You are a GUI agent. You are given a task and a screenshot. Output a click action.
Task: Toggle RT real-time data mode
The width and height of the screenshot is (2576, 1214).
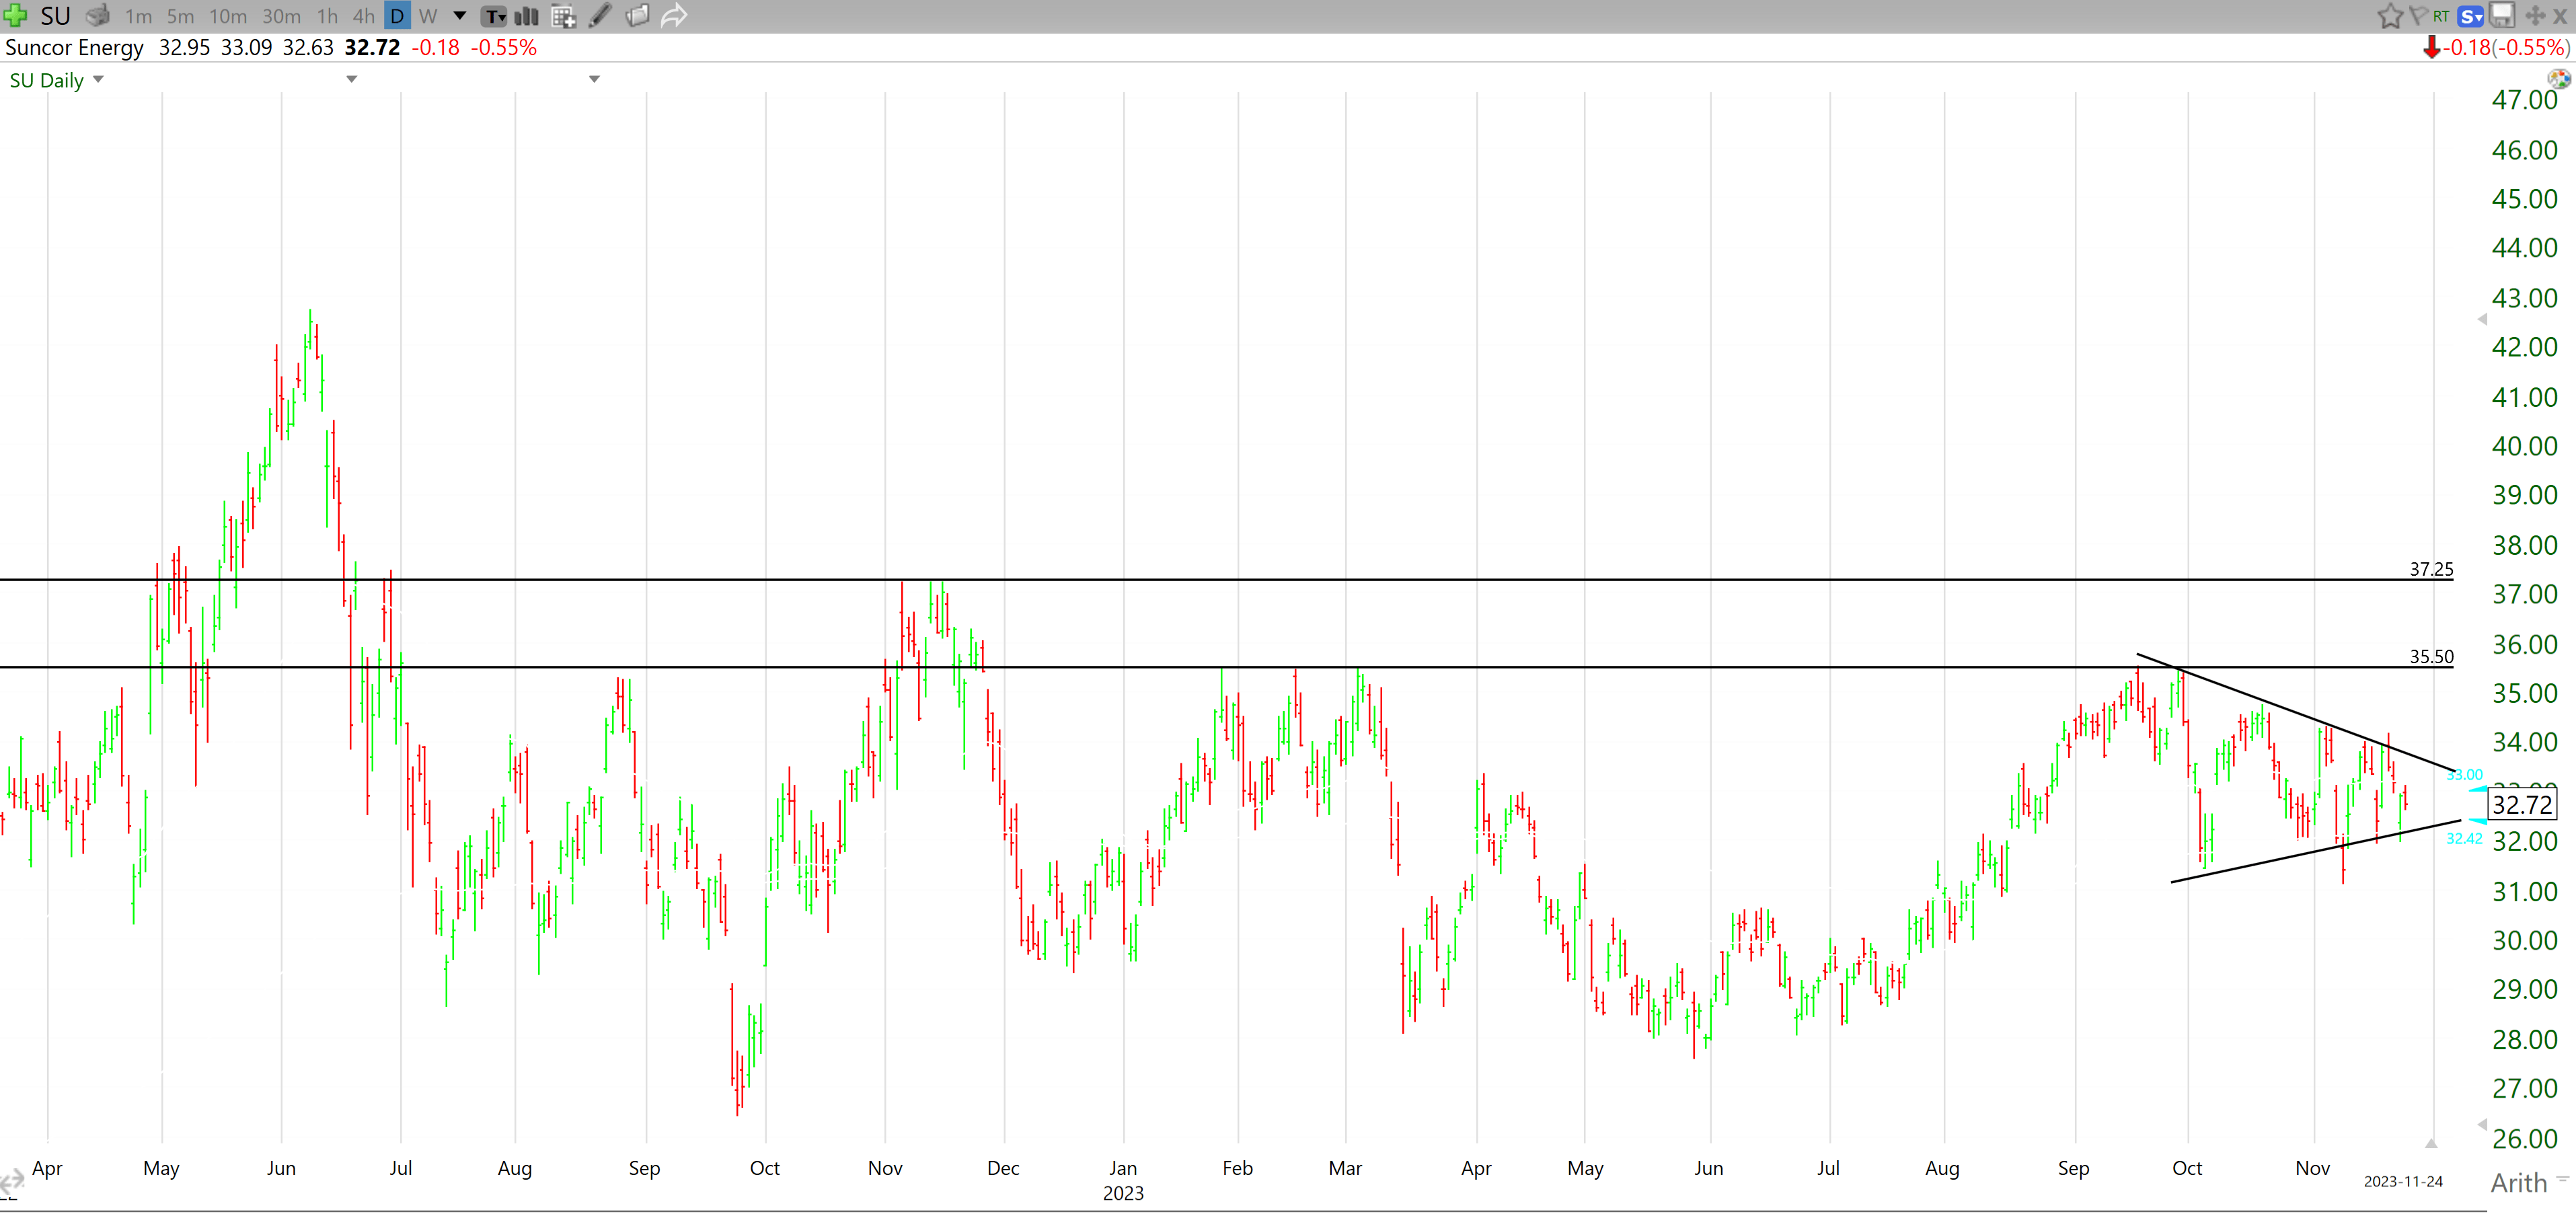coord(2441,16)
